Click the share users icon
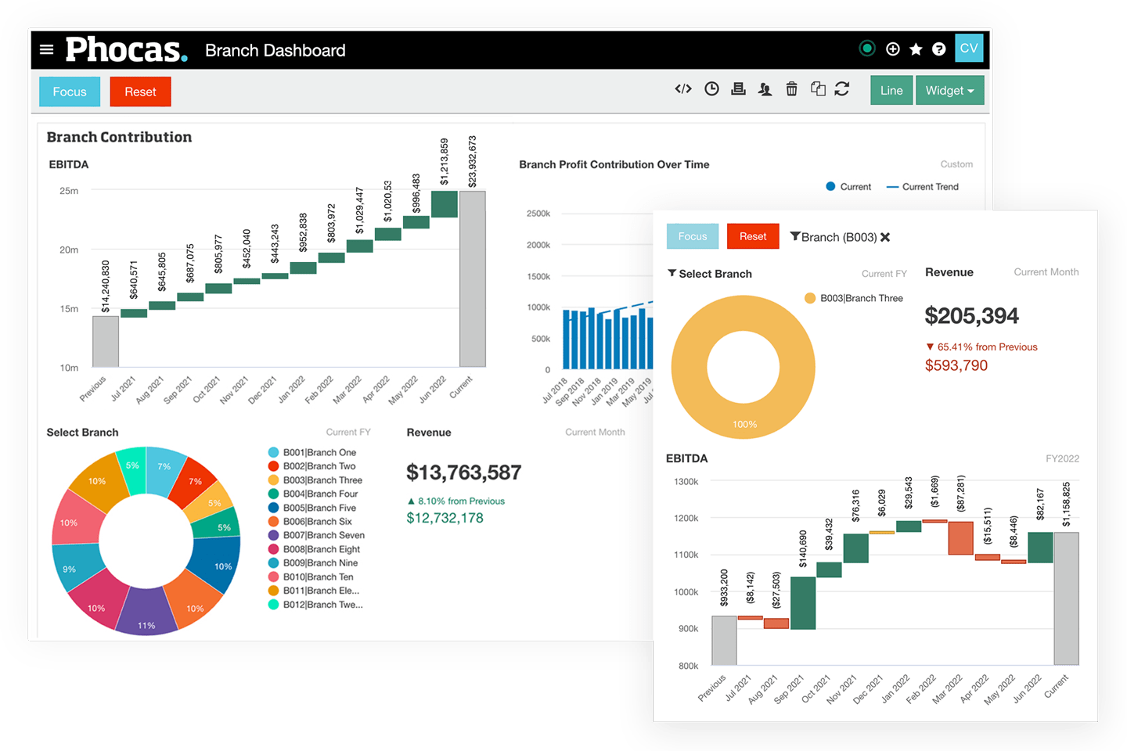 [x=765, y=88]
